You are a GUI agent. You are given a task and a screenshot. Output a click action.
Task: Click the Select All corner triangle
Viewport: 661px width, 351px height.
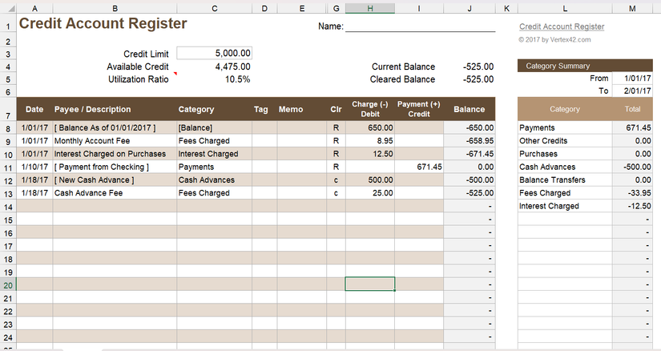pyautogui.click(x=8, y=7)
